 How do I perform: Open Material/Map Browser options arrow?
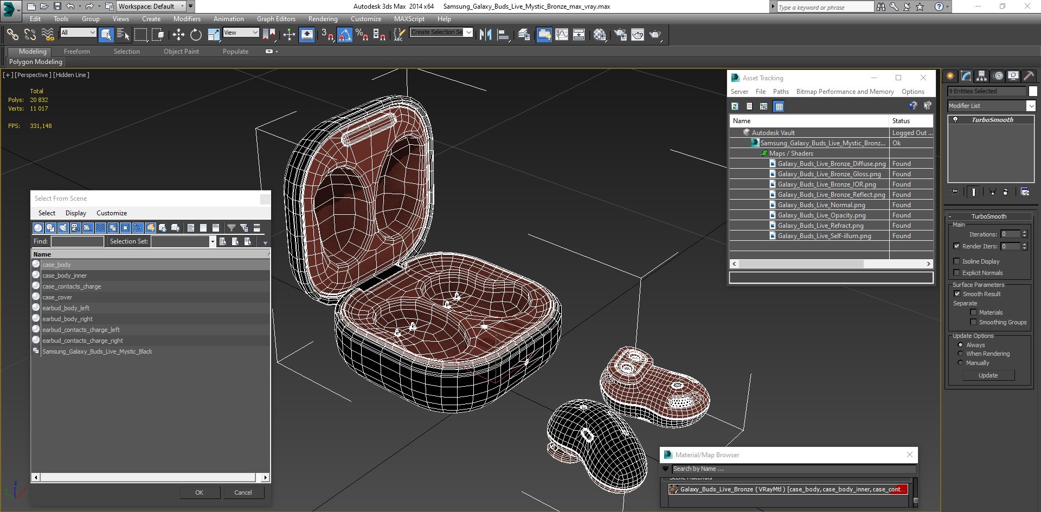tap(666, 469)
